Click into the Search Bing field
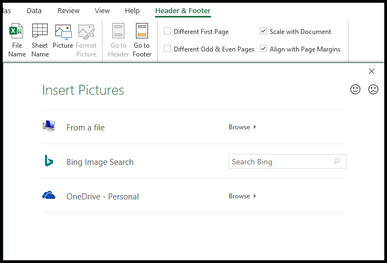The image size is (387, 263). 287,161
